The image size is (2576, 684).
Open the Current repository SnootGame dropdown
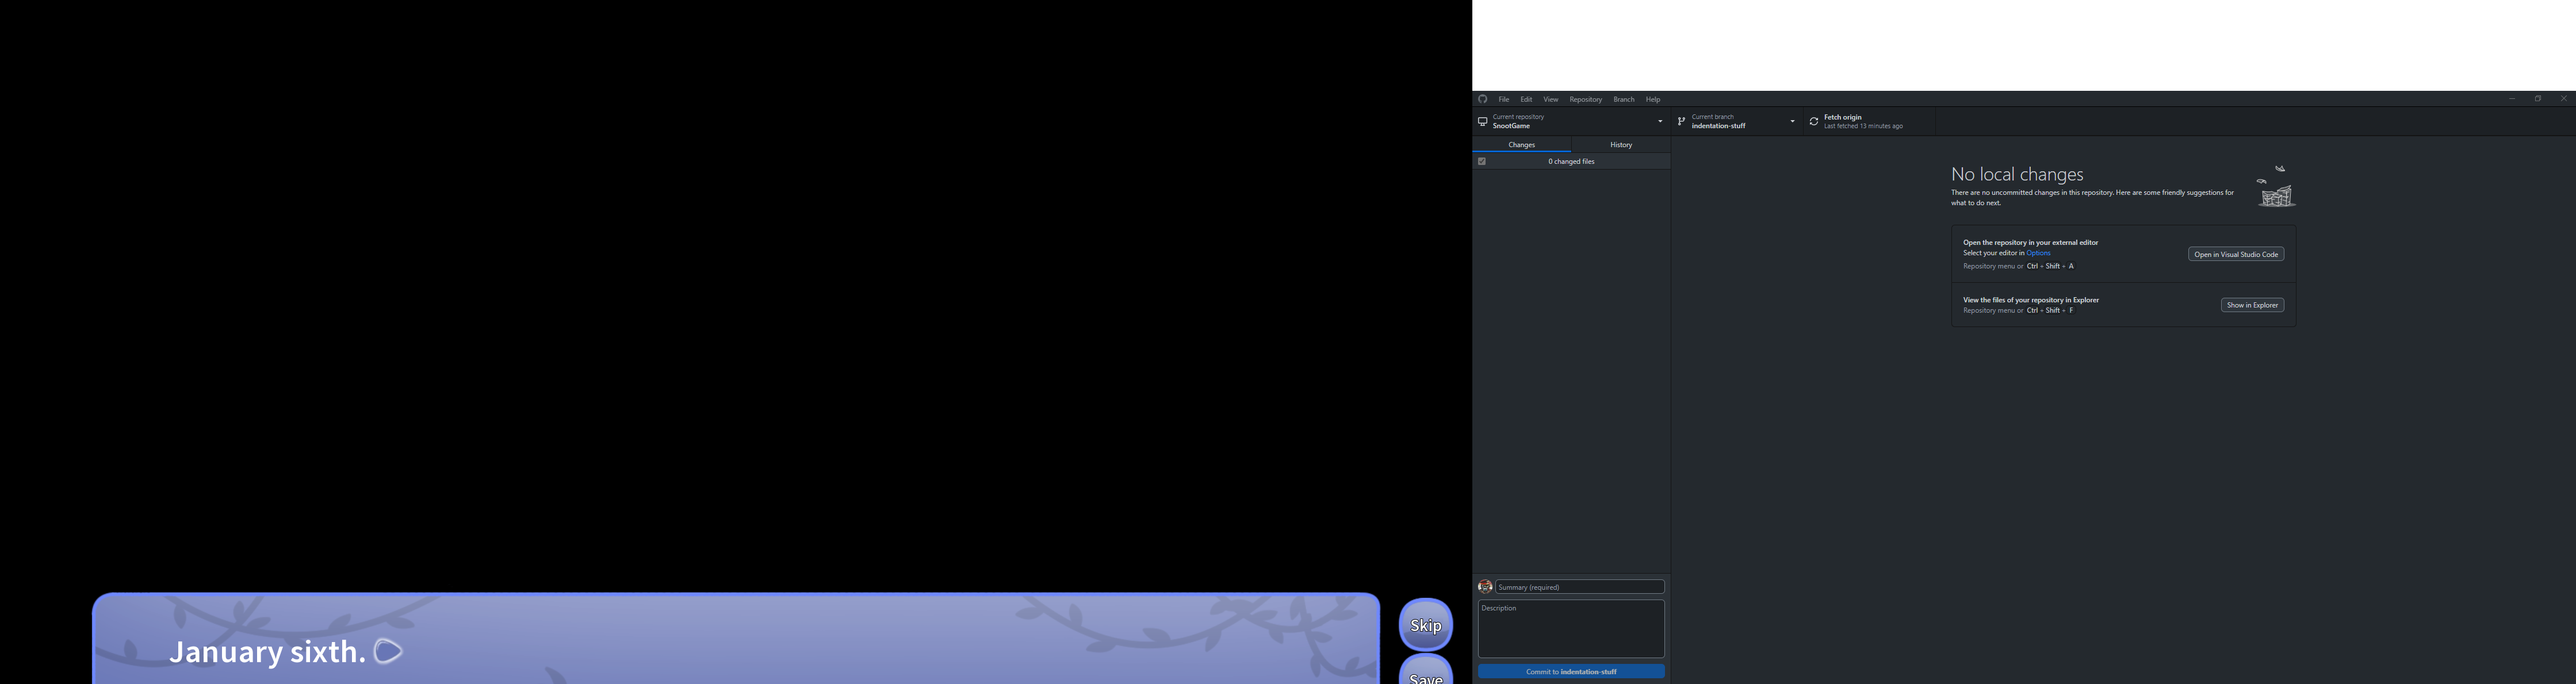1572,122
